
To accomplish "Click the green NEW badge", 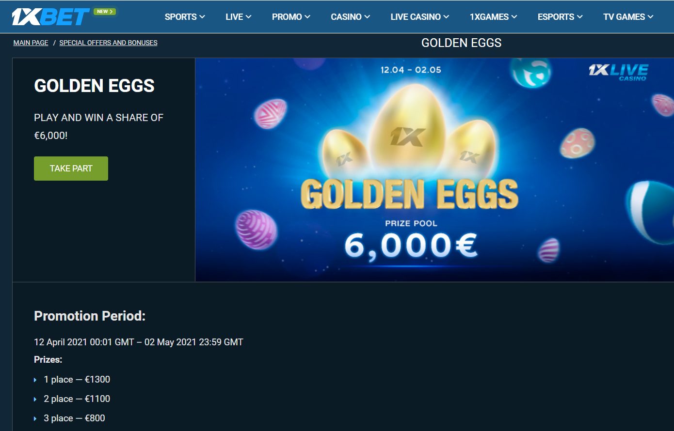I will tap(104, 11).
